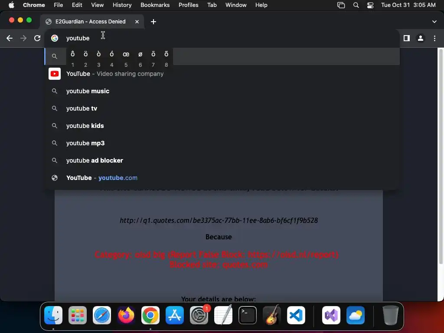Open the Tab menu
The height and width of the screenshot is (333, 444).
[212, 5]
